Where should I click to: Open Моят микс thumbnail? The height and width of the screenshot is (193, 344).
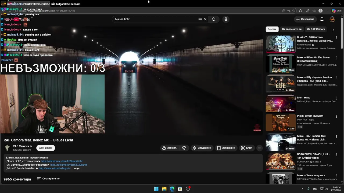coord(281,104)
